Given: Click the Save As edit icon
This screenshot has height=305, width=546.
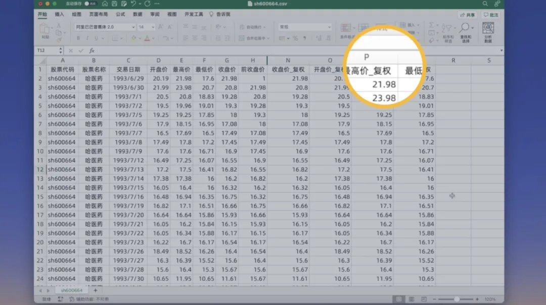Looking at the screenshot, I should [x=124, y=4].
